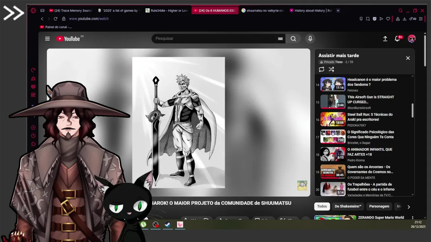Open Opera sidebar player icon
Screen dimensions: 431x242
pos(33,127)
